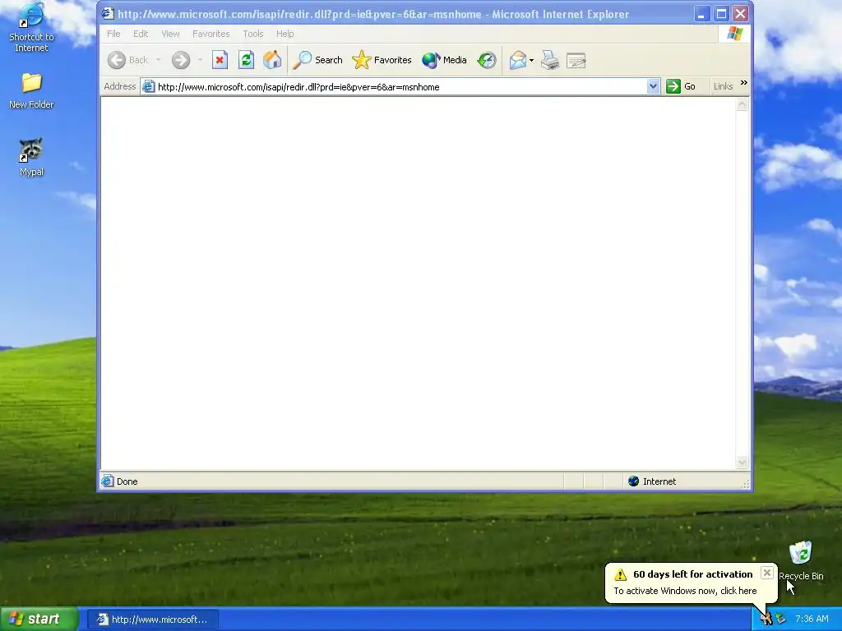This screenshot has width=842, height=631.
Task: Click the taskbar clock showing 7:36 AM
Action: click(812, 619)
